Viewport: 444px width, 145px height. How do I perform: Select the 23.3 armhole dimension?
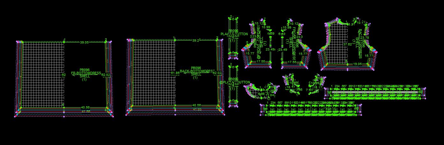click(299, 37)
